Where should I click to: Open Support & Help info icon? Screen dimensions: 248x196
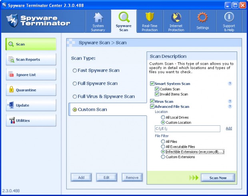[x=229, y=17]
